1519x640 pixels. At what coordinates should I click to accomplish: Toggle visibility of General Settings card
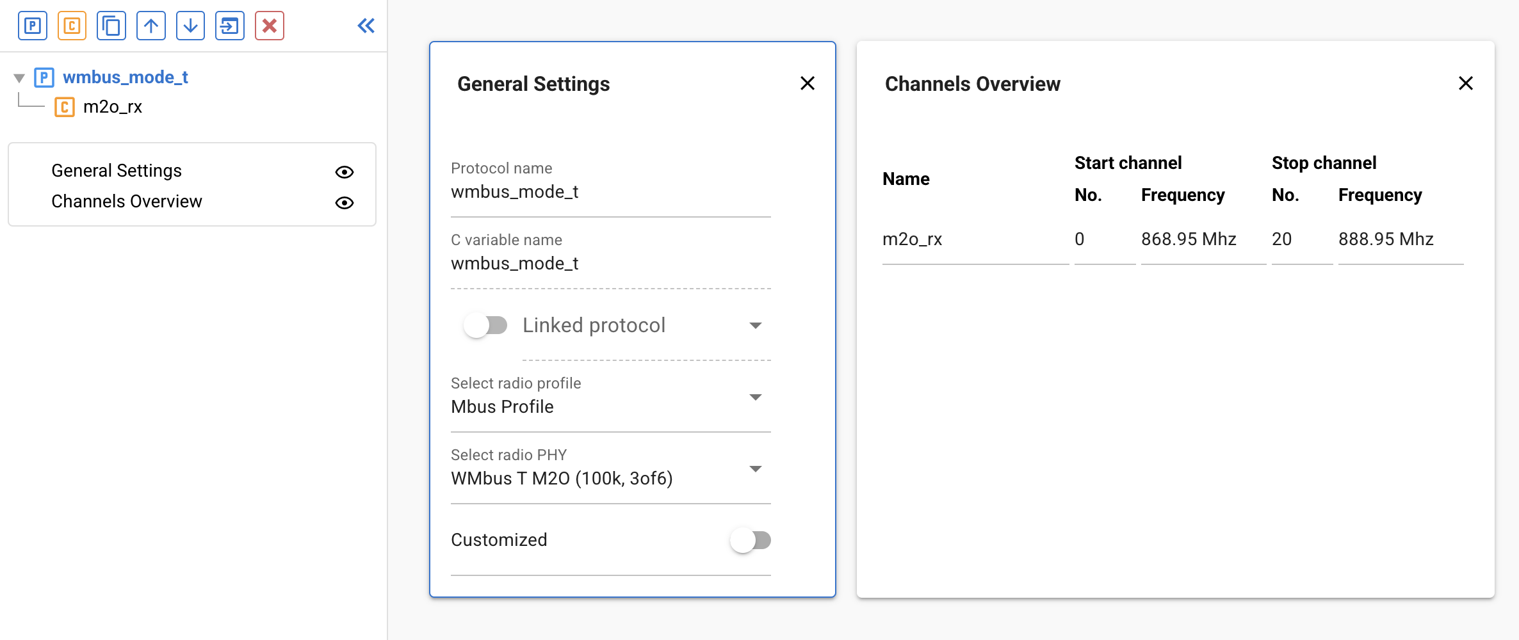[x=345, y=172]
